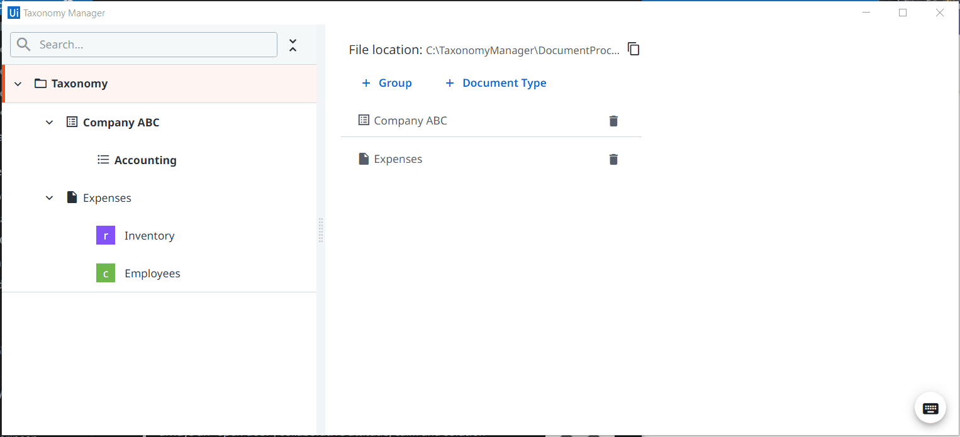The image size is (960, 437).
Task: Select Expenses in the tree
Action: 107,198
